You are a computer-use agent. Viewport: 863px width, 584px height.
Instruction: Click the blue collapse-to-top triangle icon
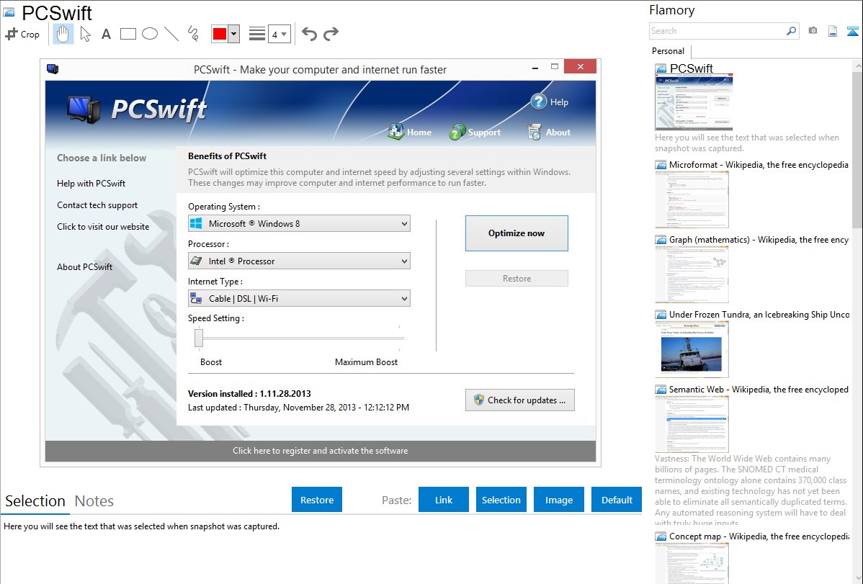(x=852, y=31)
